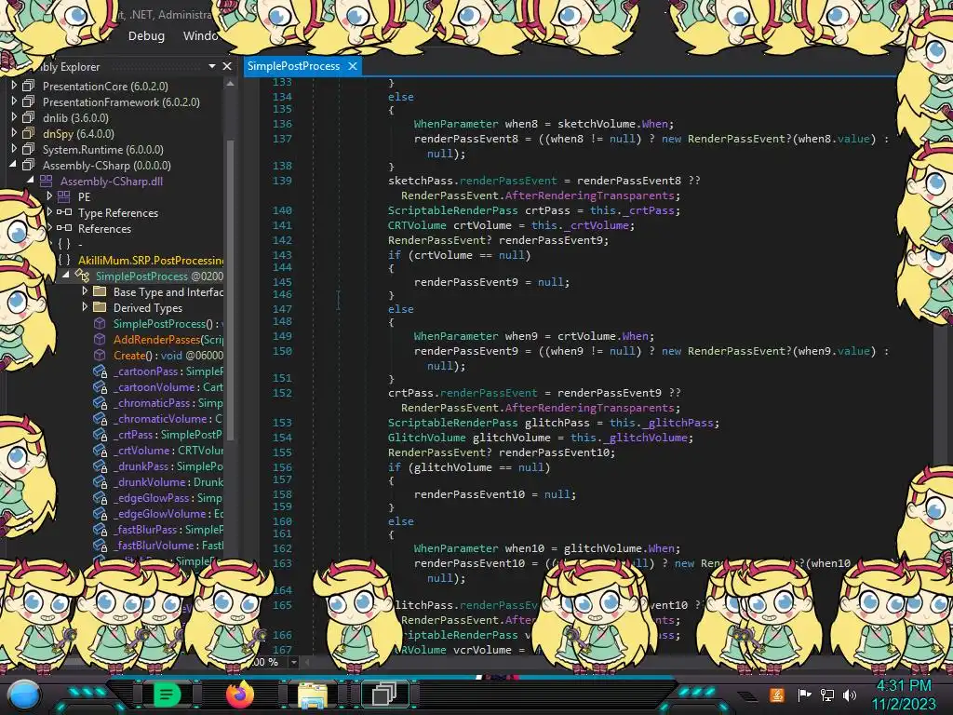Image resolution: width=953 pixels, height=715 pixels.
Task: Click the _drunkPass field icon
Action: click(100, 465)
